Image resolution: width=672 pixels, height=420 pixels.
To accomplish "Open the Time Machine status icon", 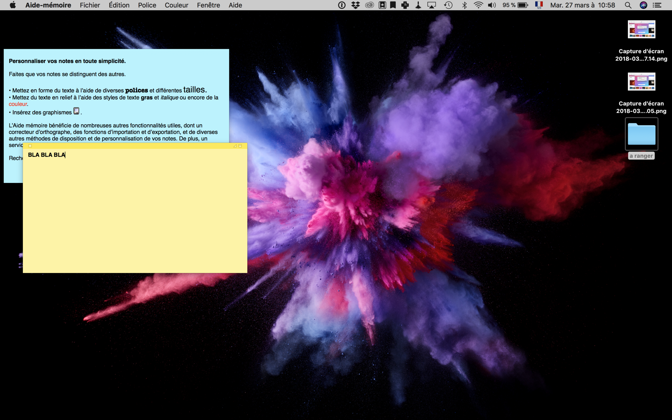I will click(448, 5).
